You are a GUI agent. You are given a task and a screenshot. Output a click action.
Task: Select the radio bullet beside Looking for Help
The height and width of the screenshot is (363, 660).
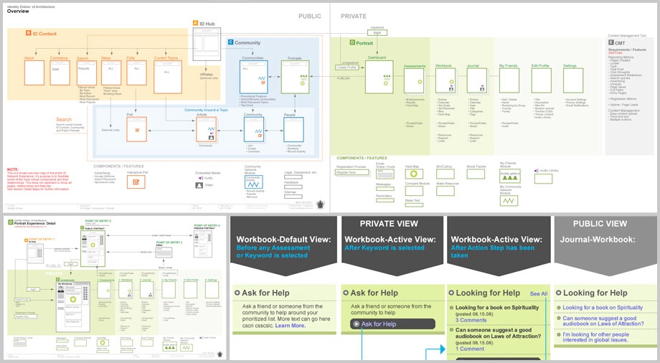451,293
